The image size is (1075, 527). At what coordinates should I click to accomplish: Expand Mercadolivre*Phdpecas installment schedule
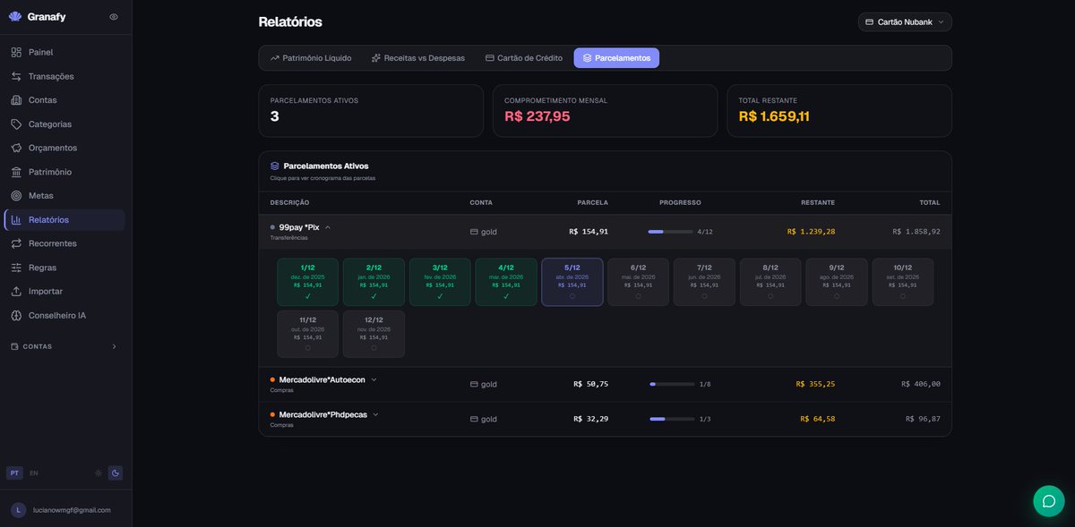pos(376,414)
